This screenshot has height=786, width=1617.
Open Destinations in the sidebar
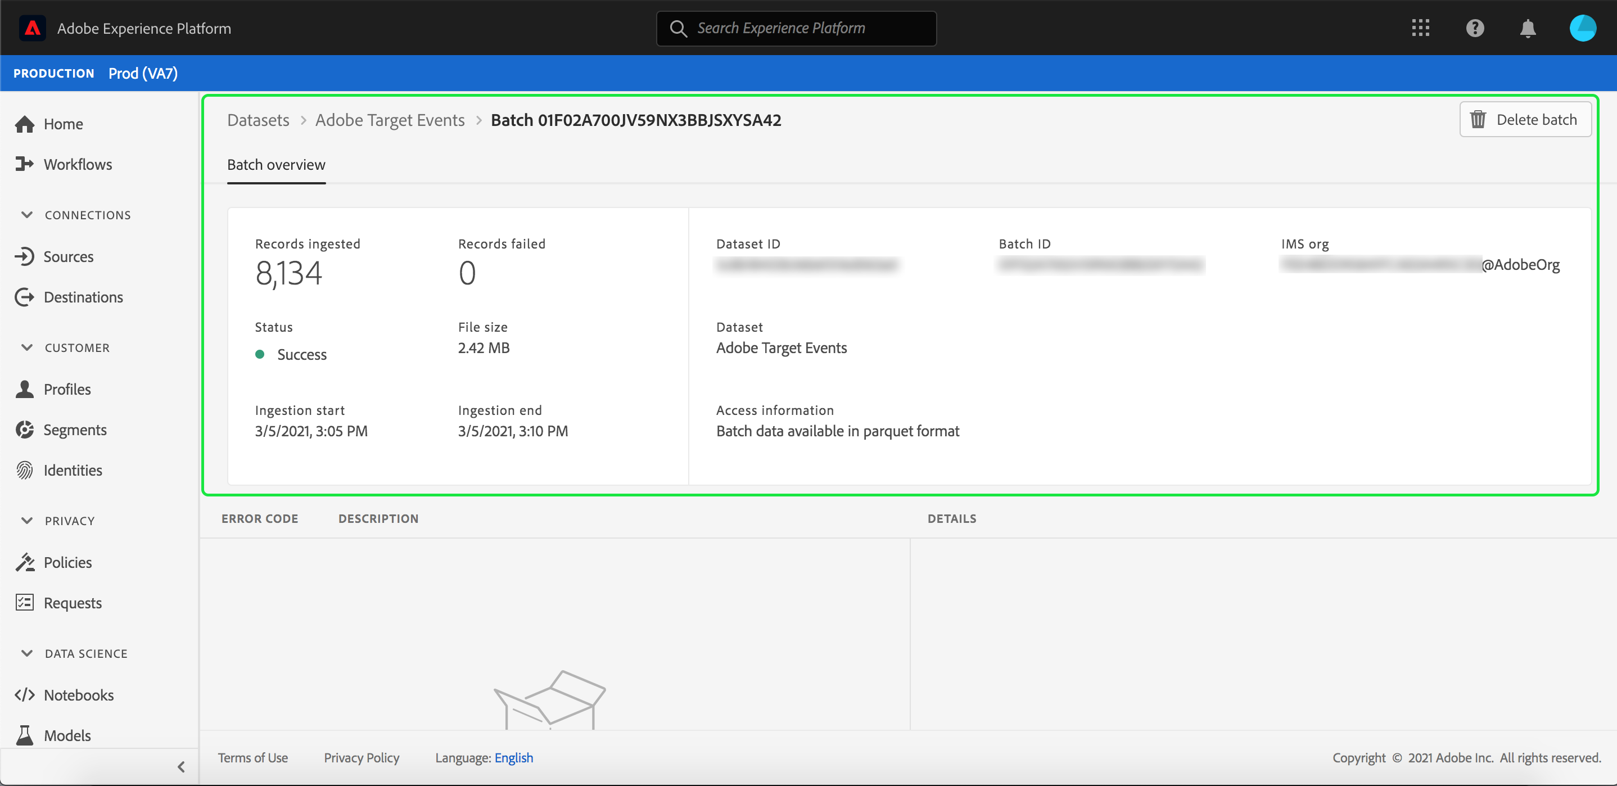click(x=83, y=297)
